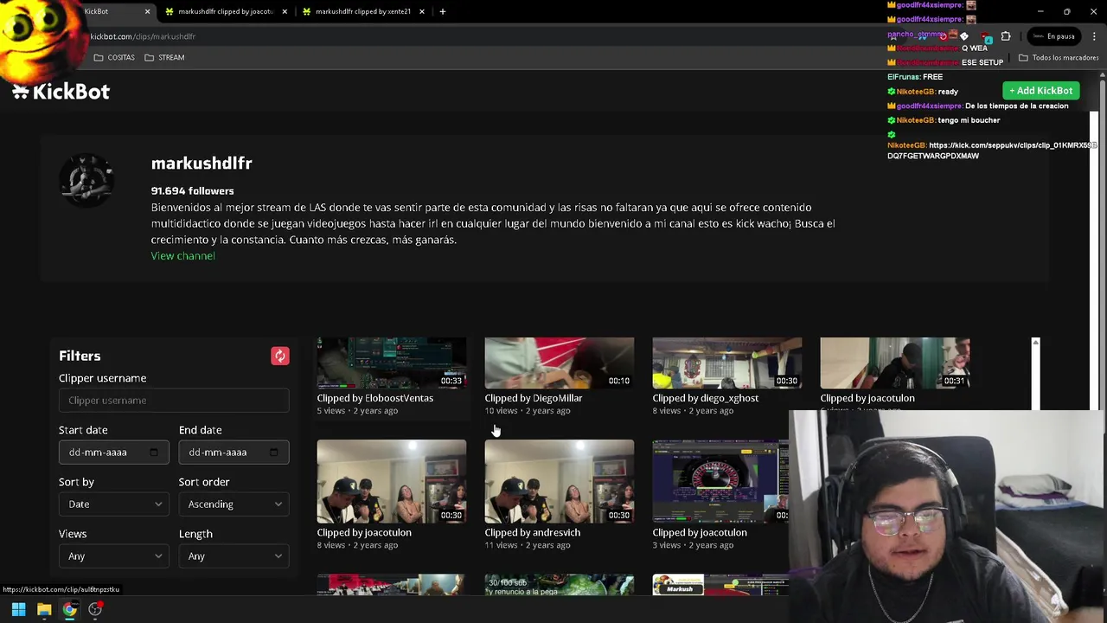Close the KickBot browser tab
Image resolution: width=1107 pixels, height=623 pixels.
click(147, 11)
